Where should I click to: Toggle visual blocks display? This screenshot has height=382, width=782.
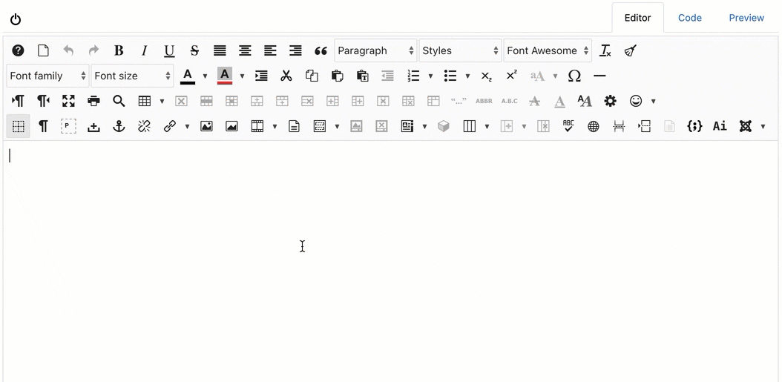coord(18,126)
